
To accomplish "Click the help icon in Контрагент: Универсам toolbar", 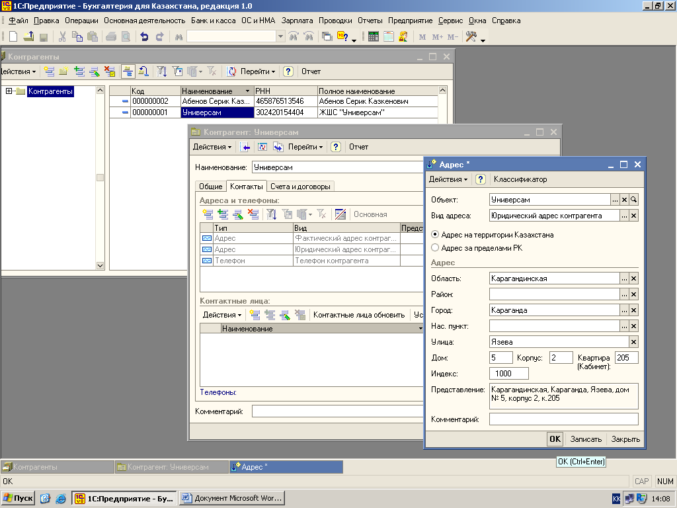I will click(x=336, y=147).
